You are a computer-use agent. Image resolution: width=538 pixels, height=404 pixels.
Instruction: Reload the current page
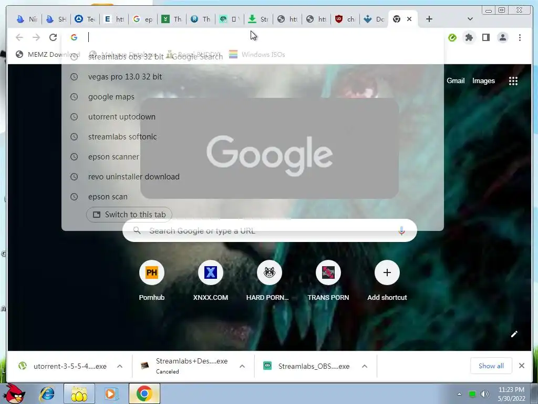(53, 37)
